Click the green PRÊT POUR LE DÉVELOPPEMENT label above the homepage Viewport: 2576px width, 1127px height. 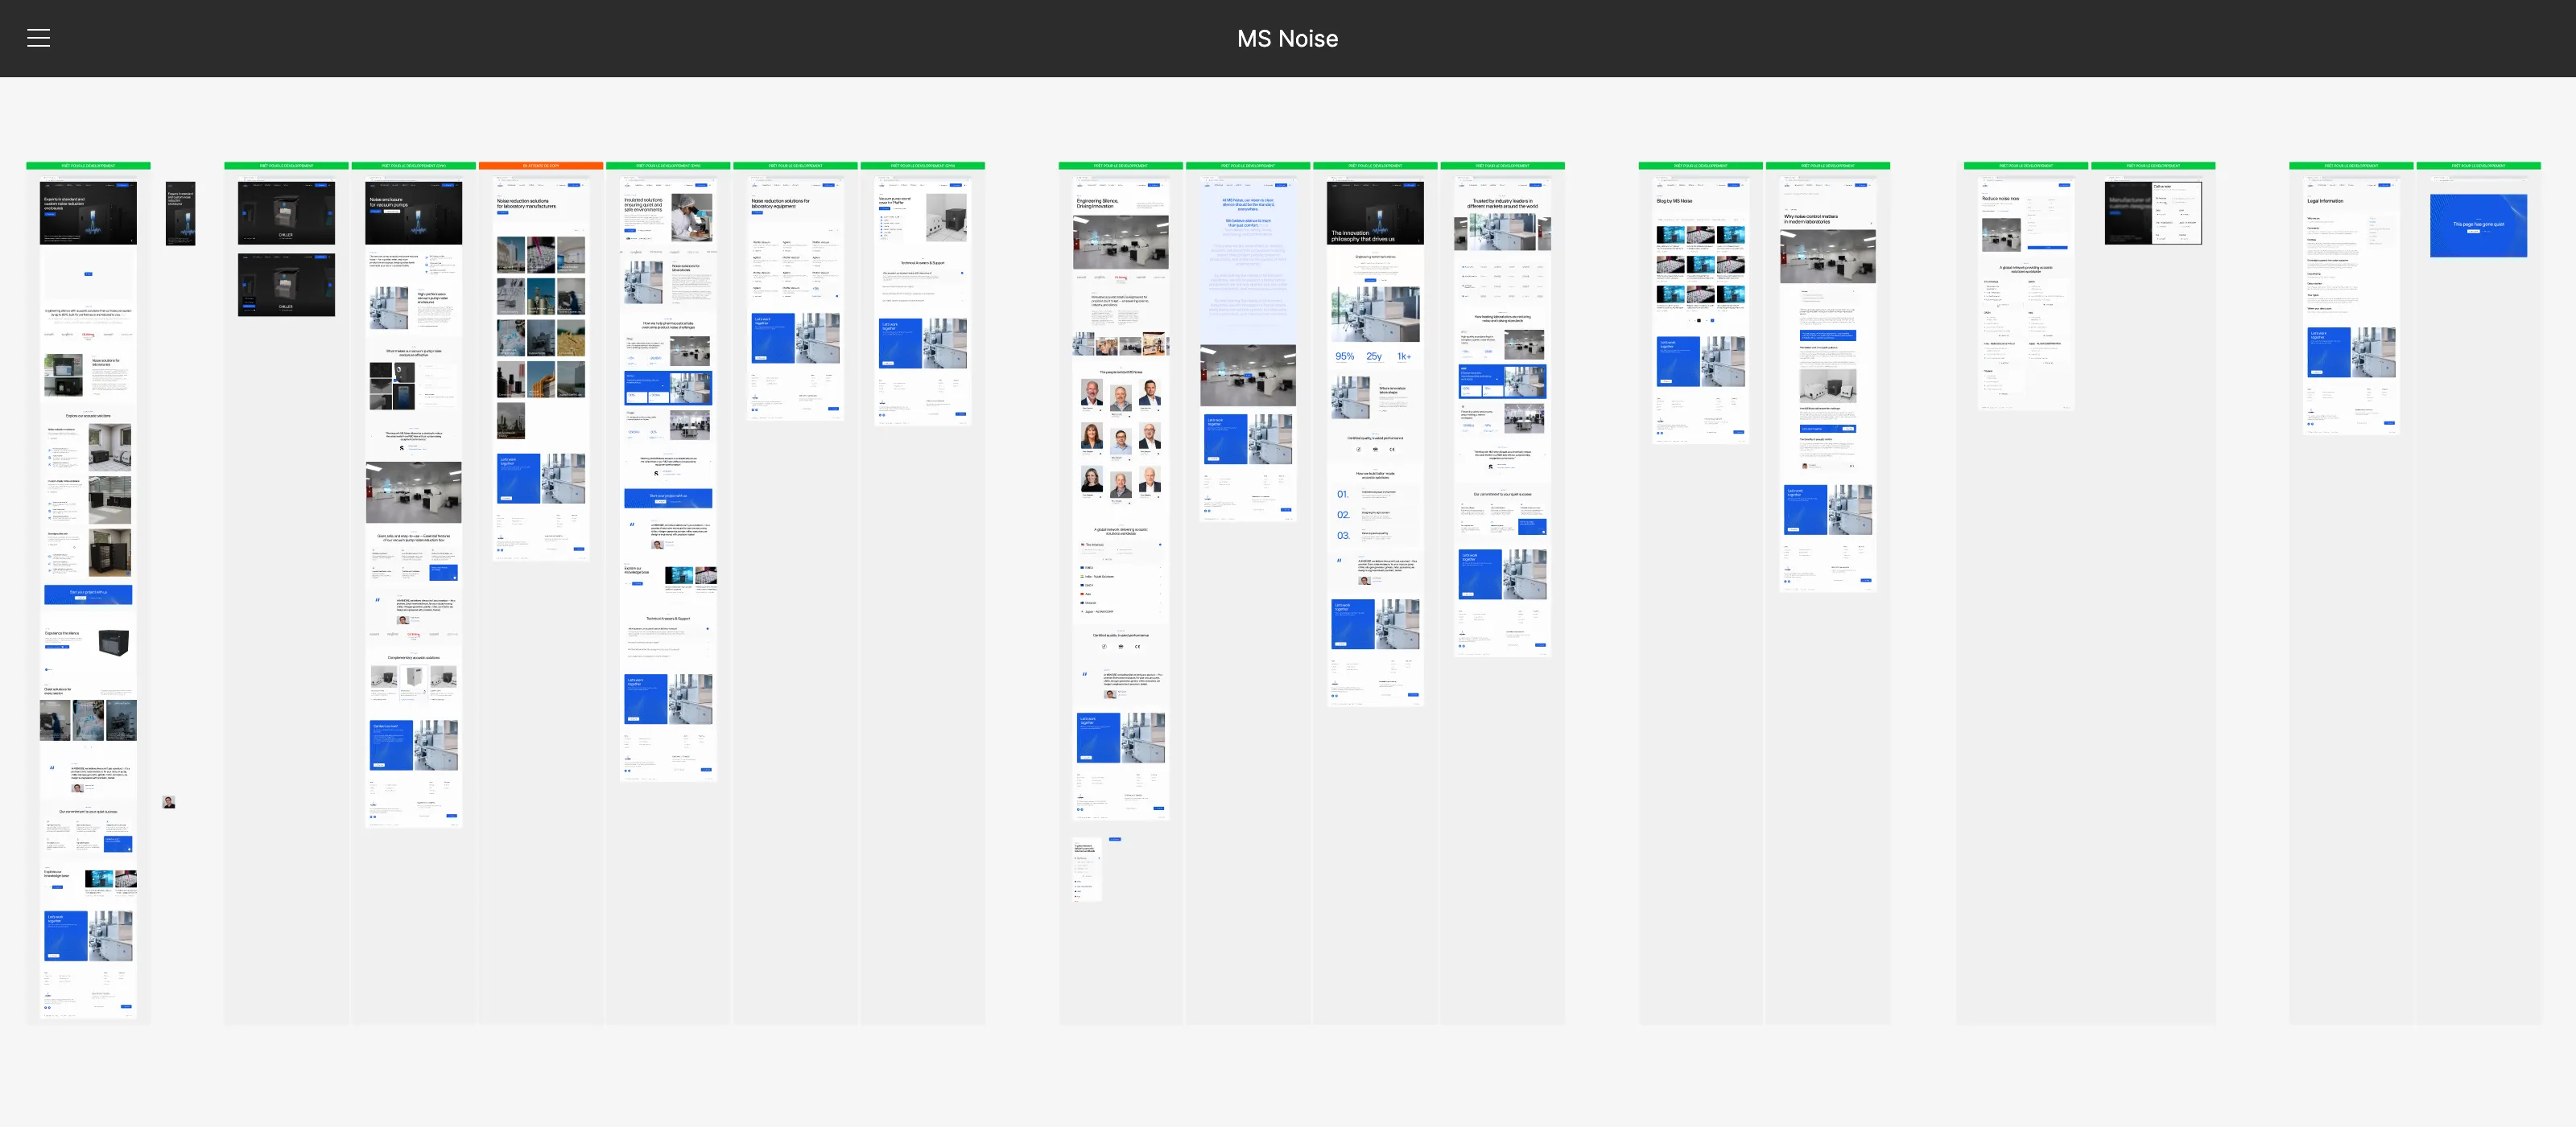(88, 166)
